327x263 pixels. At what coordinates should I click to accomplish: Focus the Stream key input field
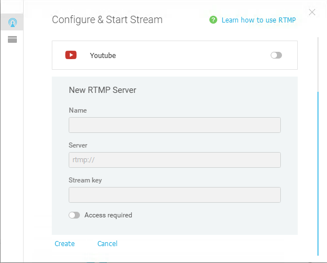coord(175,195)
